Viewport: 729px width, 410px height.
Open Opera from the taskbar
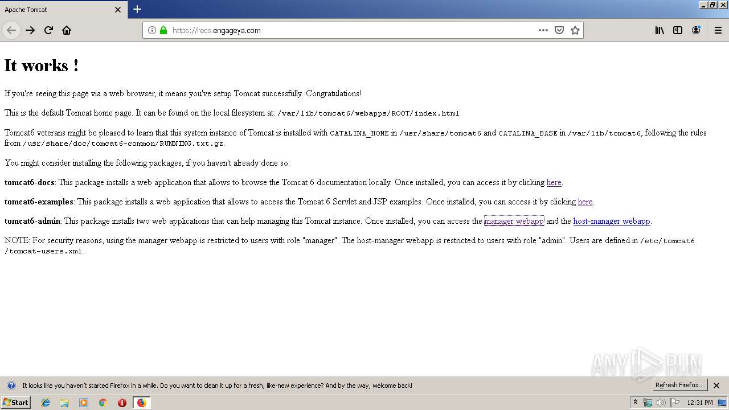tap(122, 403)
